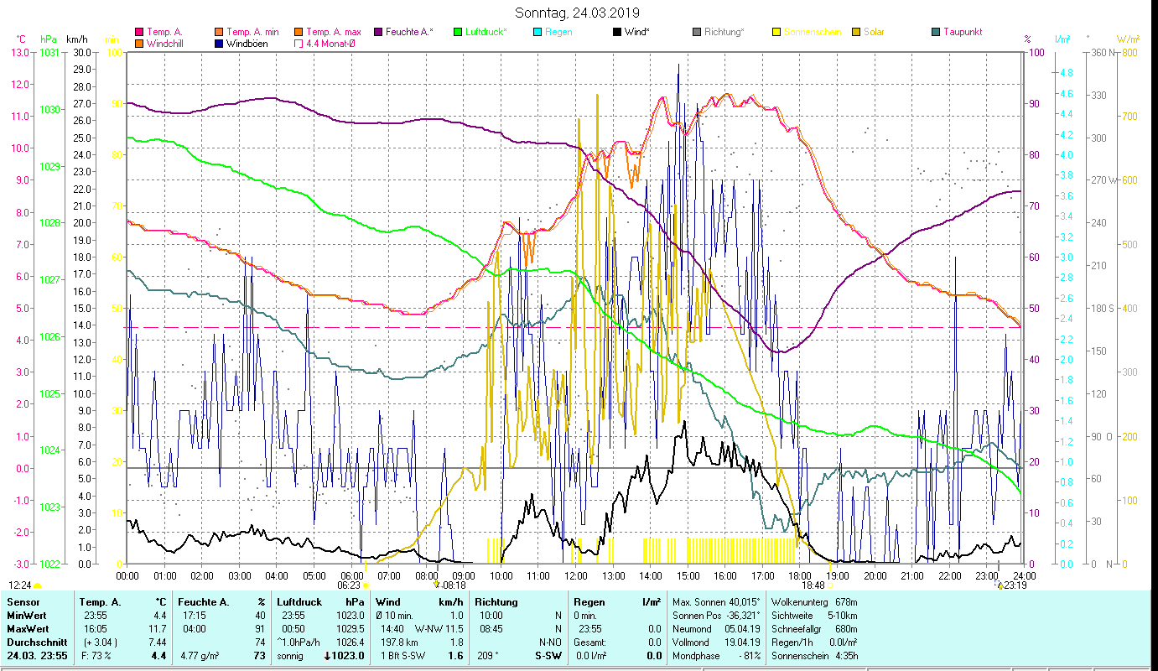Viewport: 1158px width, 671px height.
Task: Click the purple Feuchte A.* legend swatch
Action: [378, 32]
